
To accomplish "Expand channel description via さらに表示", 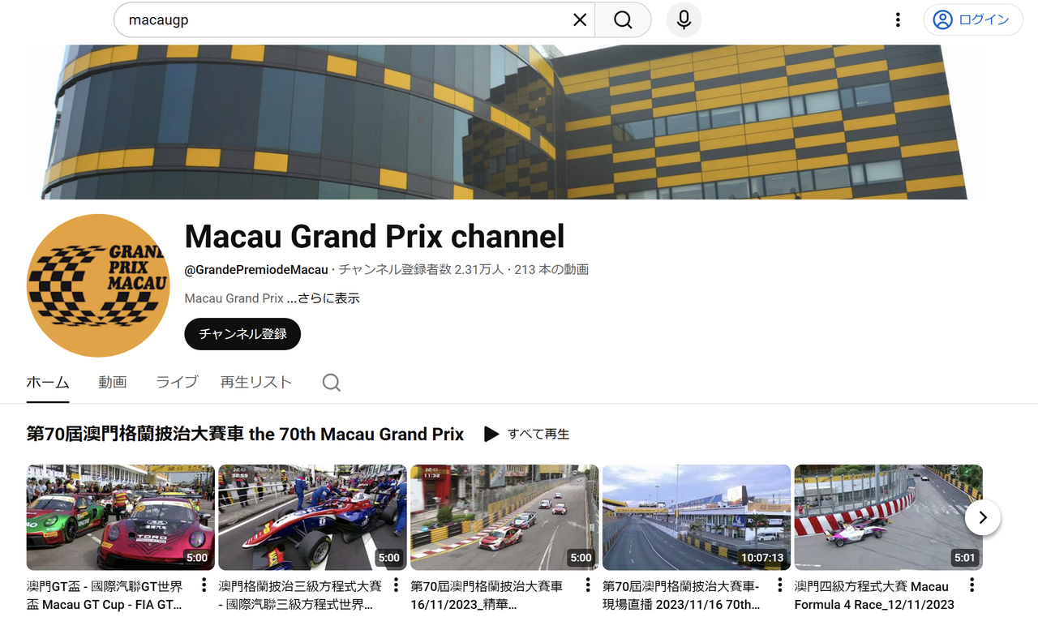I will (x=324, y=298).
